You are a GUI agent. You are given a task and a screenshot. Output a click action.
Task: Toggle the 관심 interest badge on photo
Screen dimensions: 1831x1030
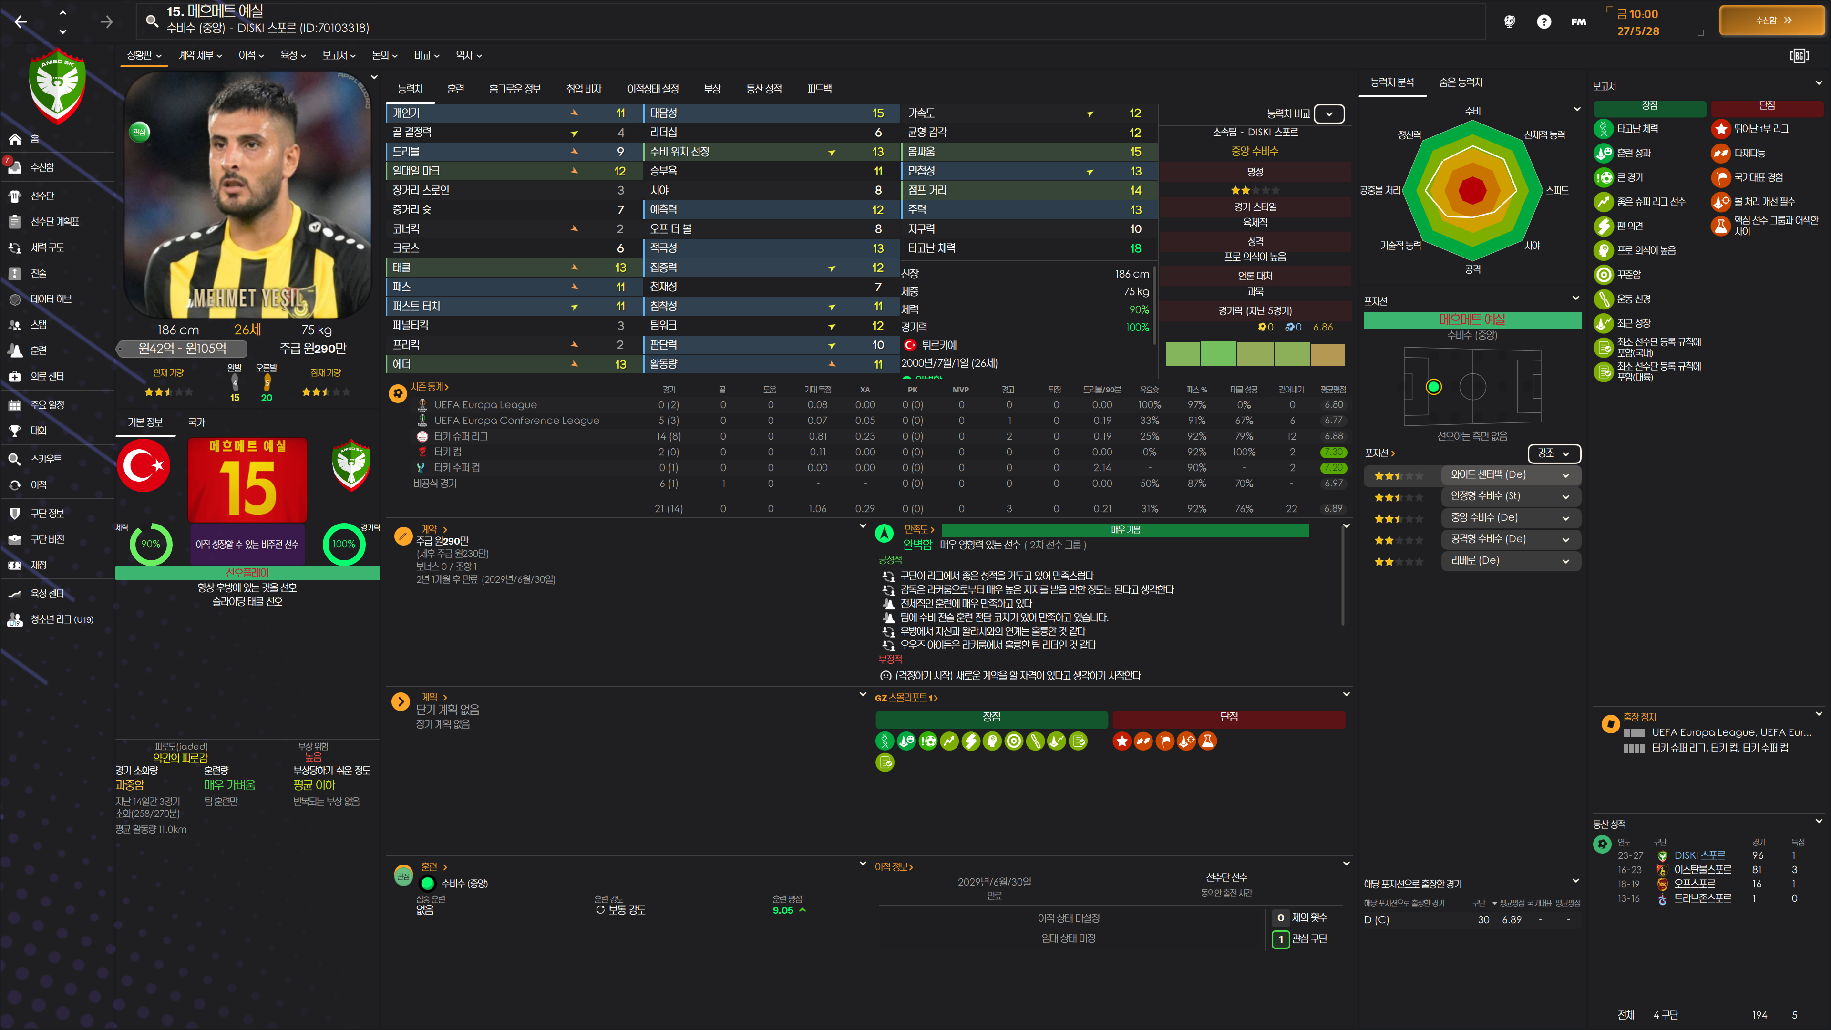(140, 132)
